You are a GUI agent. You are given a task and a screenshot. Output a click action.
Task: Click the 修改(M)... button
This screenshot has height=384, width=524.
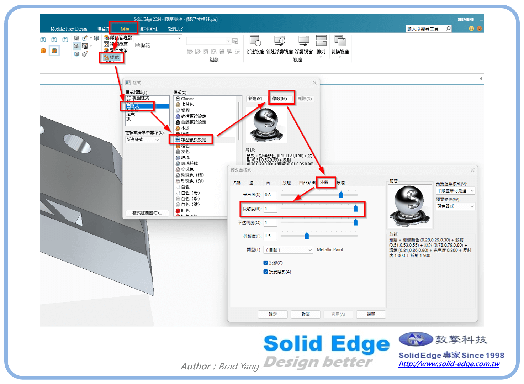(281, 99)
